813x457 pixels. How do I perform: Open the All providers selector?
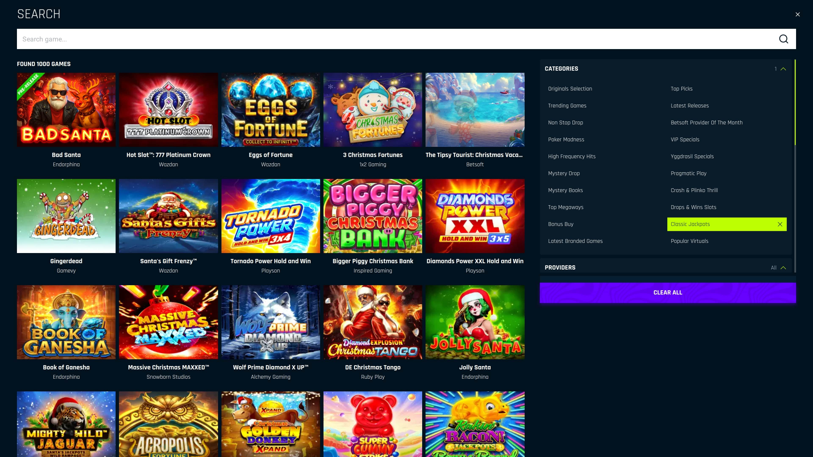pyautogui.click(x=774, y=267)
